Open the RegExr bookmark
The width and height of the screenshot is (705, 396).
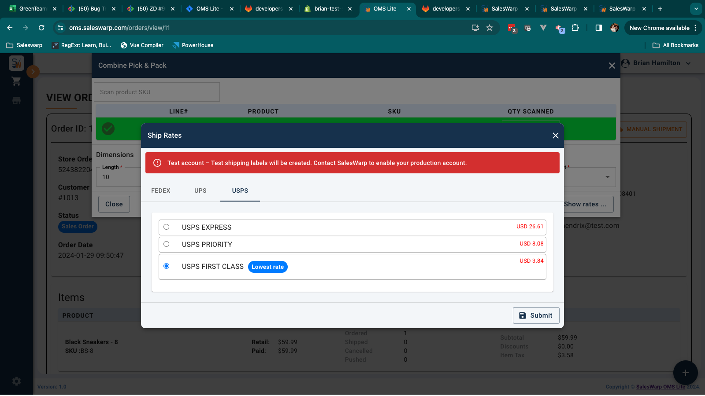pyautogui.click(x=82, y=45)
